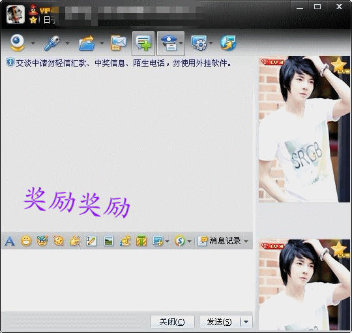Click the music note icon
Viewport: 352px width, 333px height.
[x=125, y=242]
